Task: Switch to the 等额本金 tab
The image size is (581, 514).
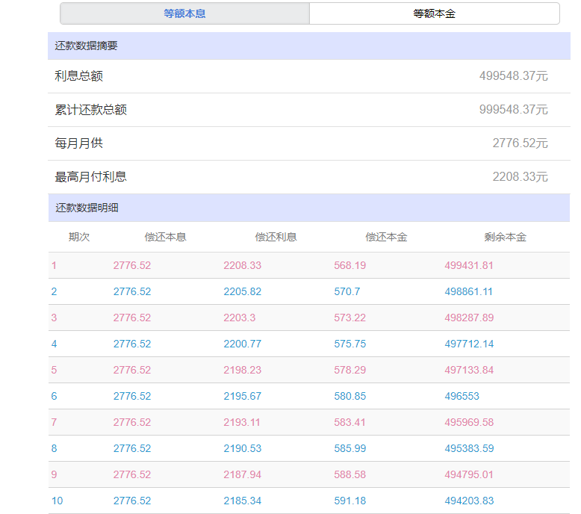Action: 434,13
